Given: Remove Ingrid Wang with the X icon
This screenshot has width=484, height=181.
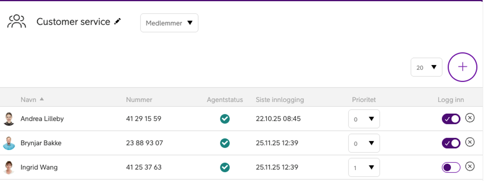Looking at the screenshot, I should point(470,167).
